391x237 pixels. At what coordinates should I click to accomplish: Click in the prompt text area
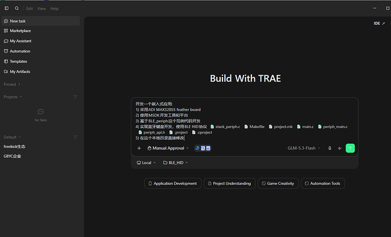[x=245, y=120]
